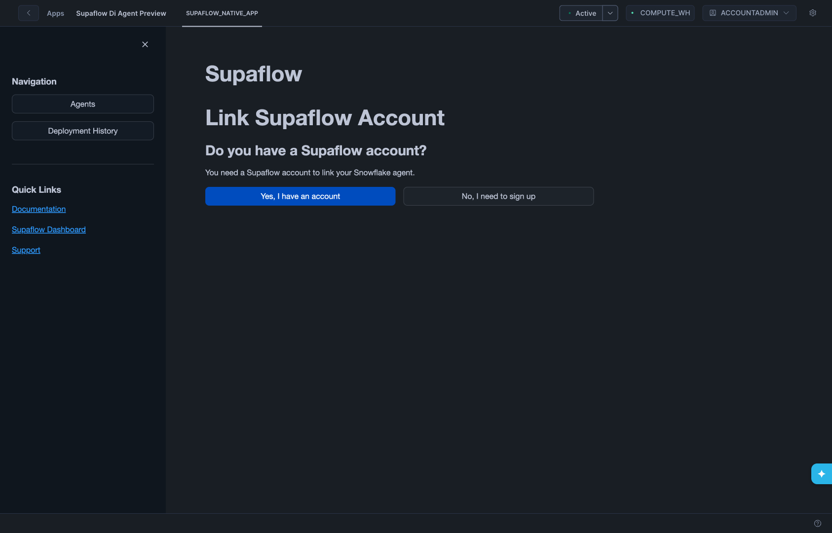Click Yes, I have an account
The height and width of the screenshot is (533, 832).
point(300,196)
